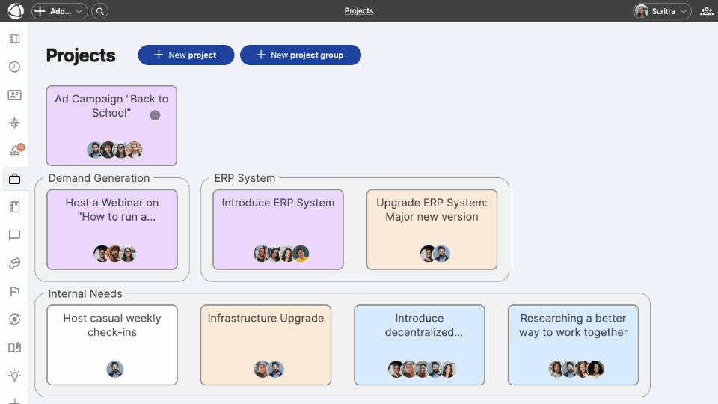Image resolution: width=718 pixels, height=404 pixels.
Task: Open the Infrastructure Upgrade project card
Action: click(x=266, y=344)
